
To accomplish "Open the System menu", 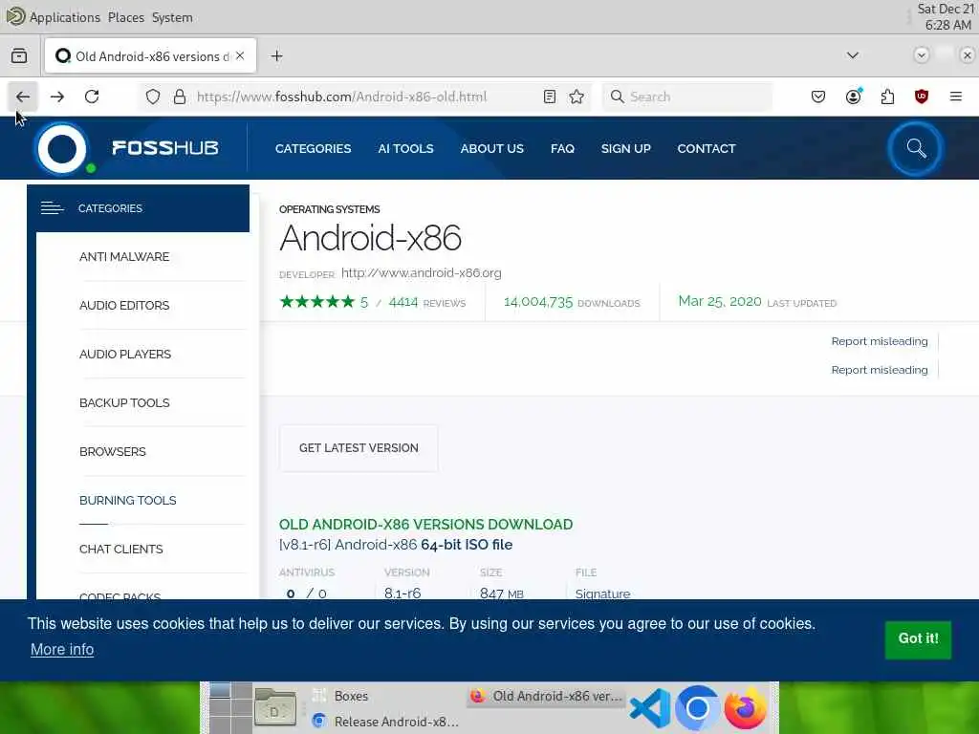I will click(172, 17).
